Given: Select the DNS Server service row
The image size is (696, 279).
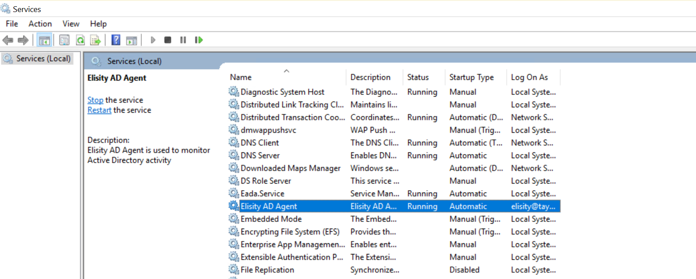Looking at the screenshot, I should pyautogui.click(x=394, y=156).
